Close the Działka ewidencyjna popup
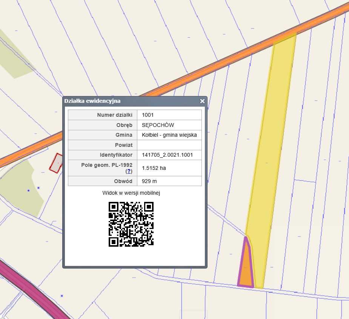The width and height of the screenshot is (349, 319). [x=202, y=101]
